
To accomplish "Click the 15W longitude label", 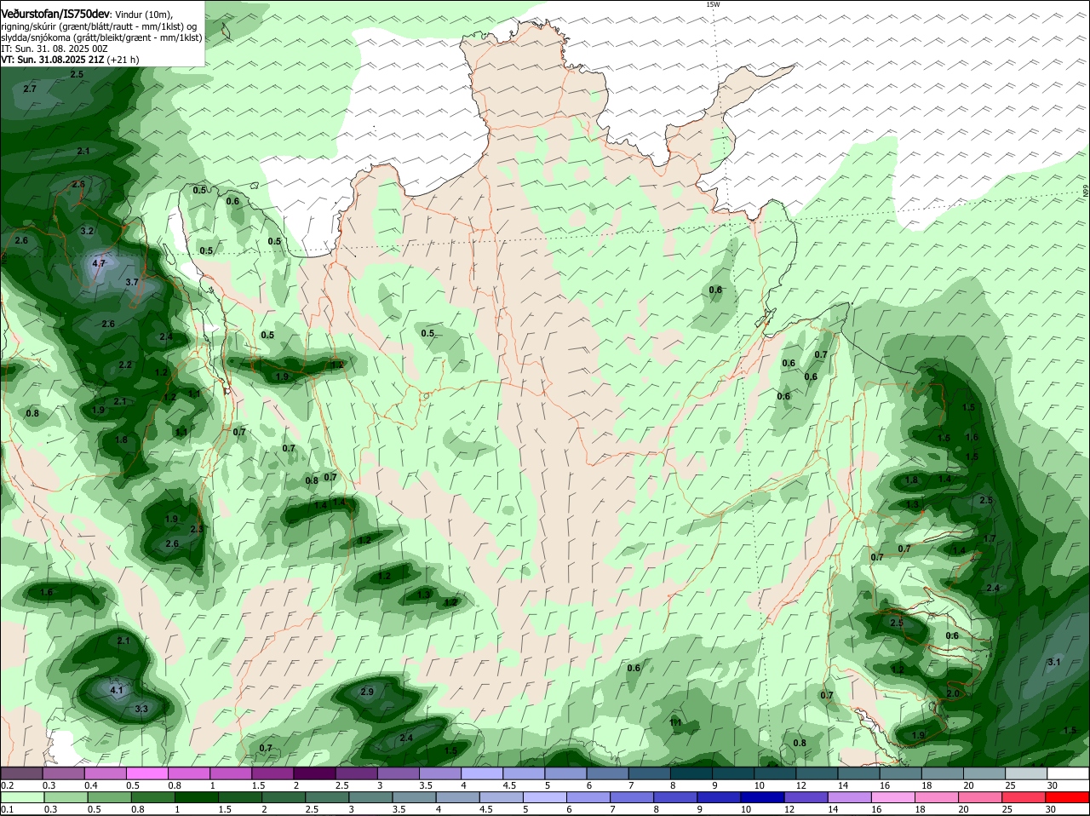I will [x=713, y=4].
